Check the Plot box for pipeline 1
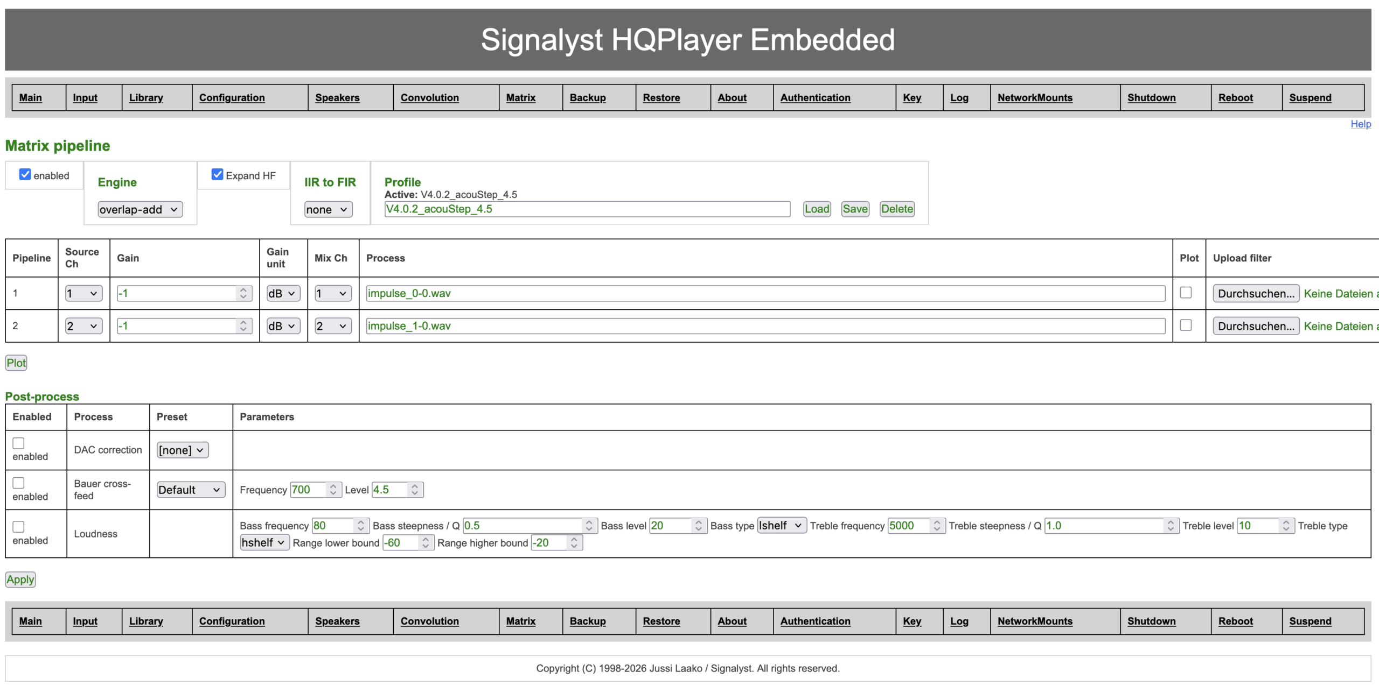Image resolution: width=1379 pixels, height=686 pixels. [1186, 293]
